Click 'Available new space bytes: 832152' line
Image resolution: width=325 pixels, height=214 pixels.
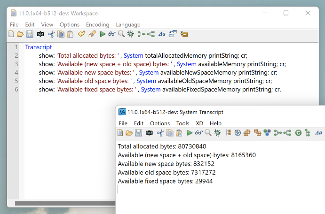(166, 164)
